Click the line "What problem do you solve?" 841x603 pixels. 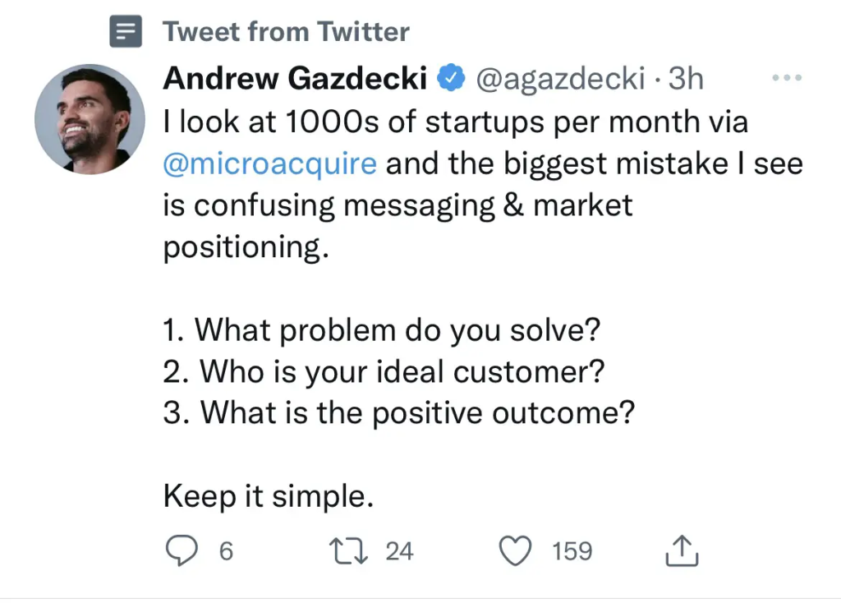(x=382, y=330)
